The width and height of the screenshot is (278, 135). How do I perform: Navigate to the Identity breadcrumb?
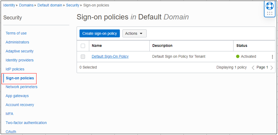pos(9,5)
